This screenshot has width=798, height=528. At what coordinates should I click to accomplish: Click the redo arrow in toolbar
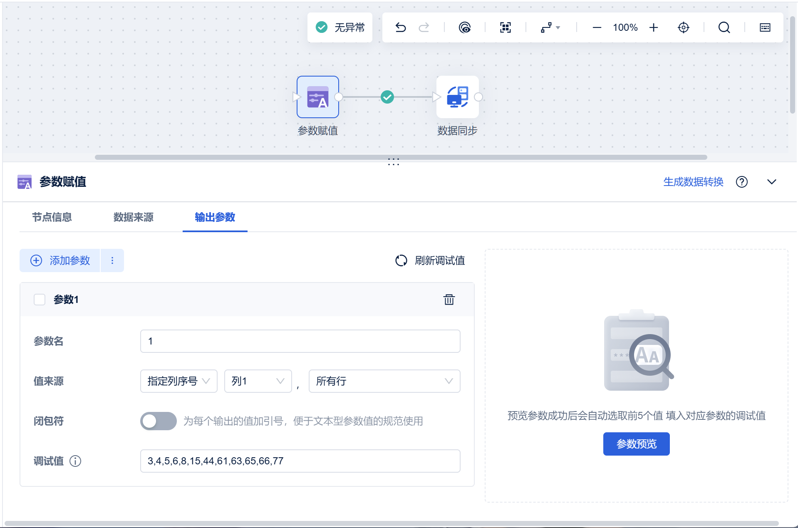(x=424, y=27)
